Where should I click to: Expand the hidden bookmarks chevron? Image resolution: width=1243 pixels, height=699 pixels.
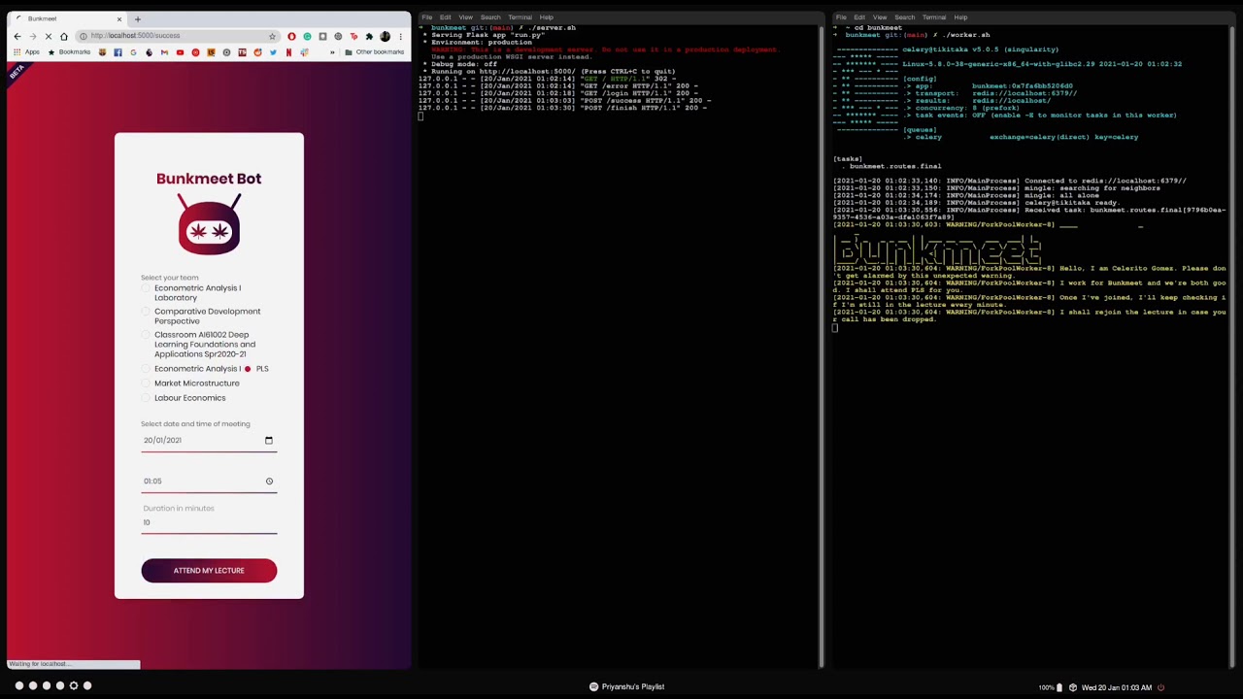(332, 51)
